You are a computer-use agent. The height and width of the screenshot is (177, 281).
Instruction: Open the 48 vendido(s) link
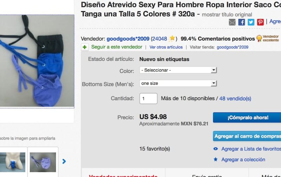235,99
